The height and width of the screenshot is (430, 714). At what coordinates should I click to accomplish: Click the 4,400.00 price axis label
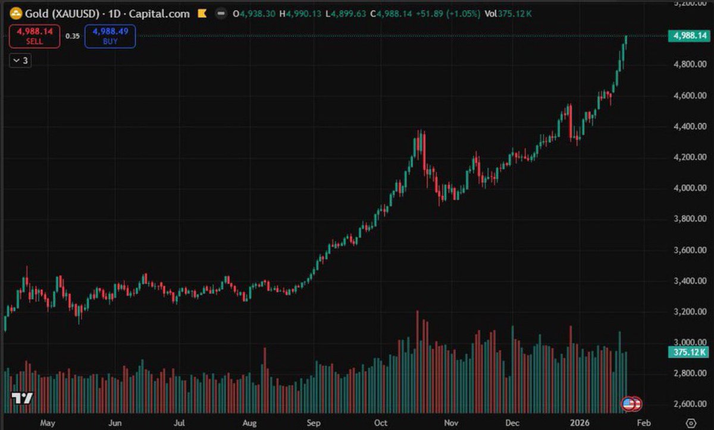click(x=690, y=126)
